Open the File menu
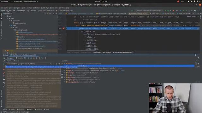 click(x=2, y=8)
